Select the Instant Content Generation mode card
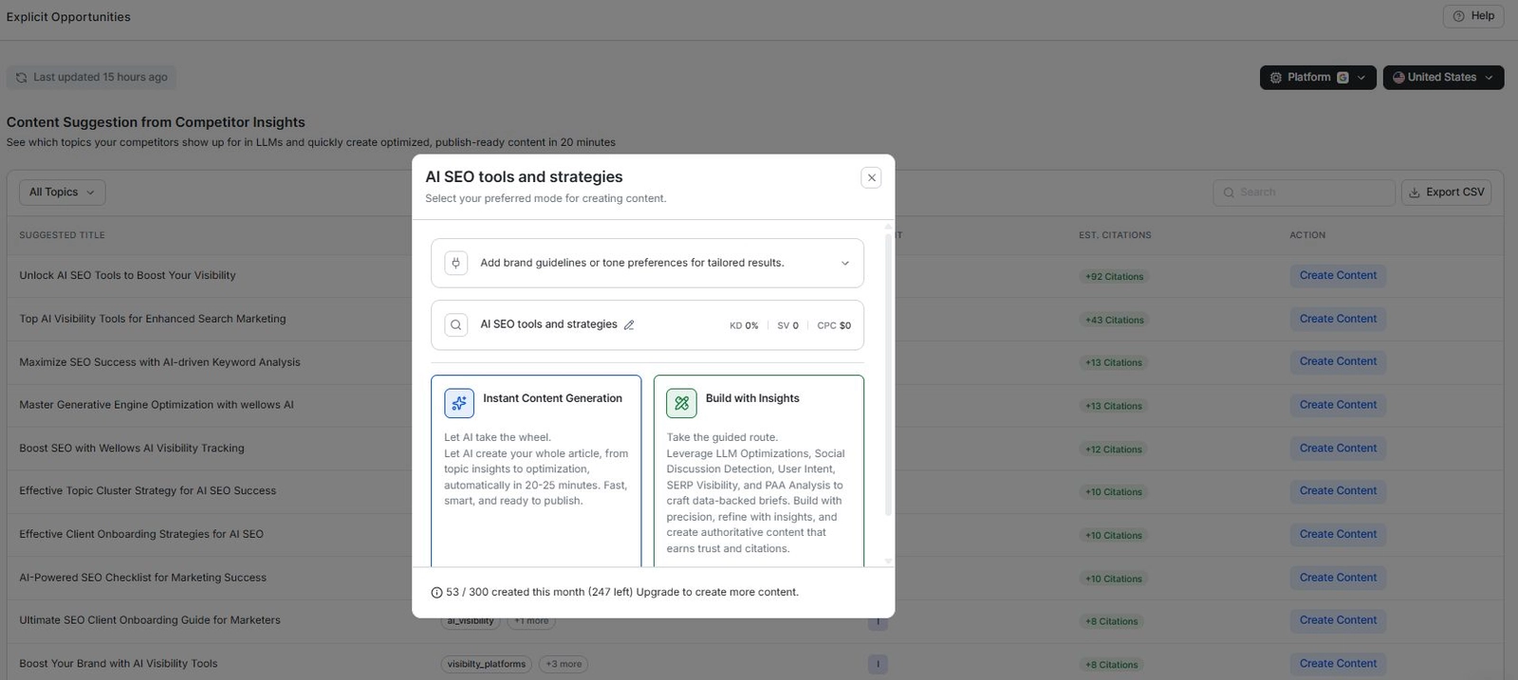The width and height of the screenshot is (1518, 680). point(536,474)
